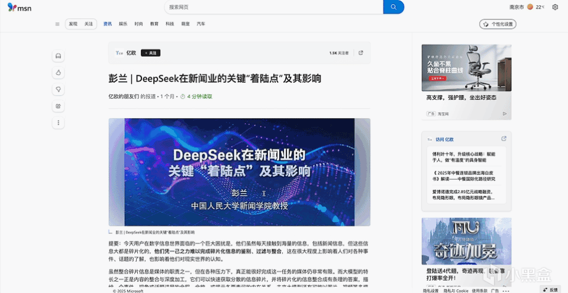The image size is (568, 293).
Task: Select the 资讯 category
Action: (x=108, y=24)
